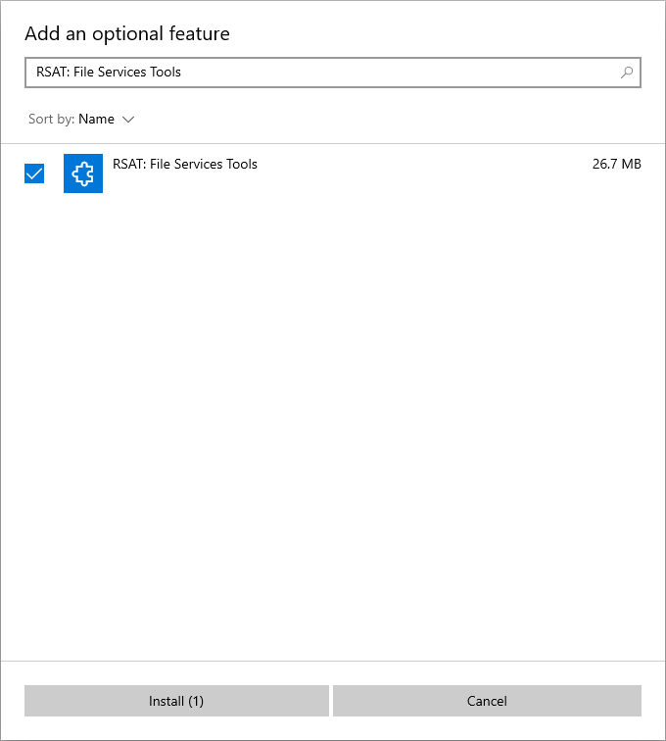This screenshot has height=741, width=666.
Task: Uncheck the RSAT: File Services Tools checkbox
Action: (34, 173)
